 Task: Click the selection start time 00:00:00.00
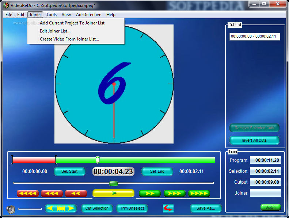point(35,171)
